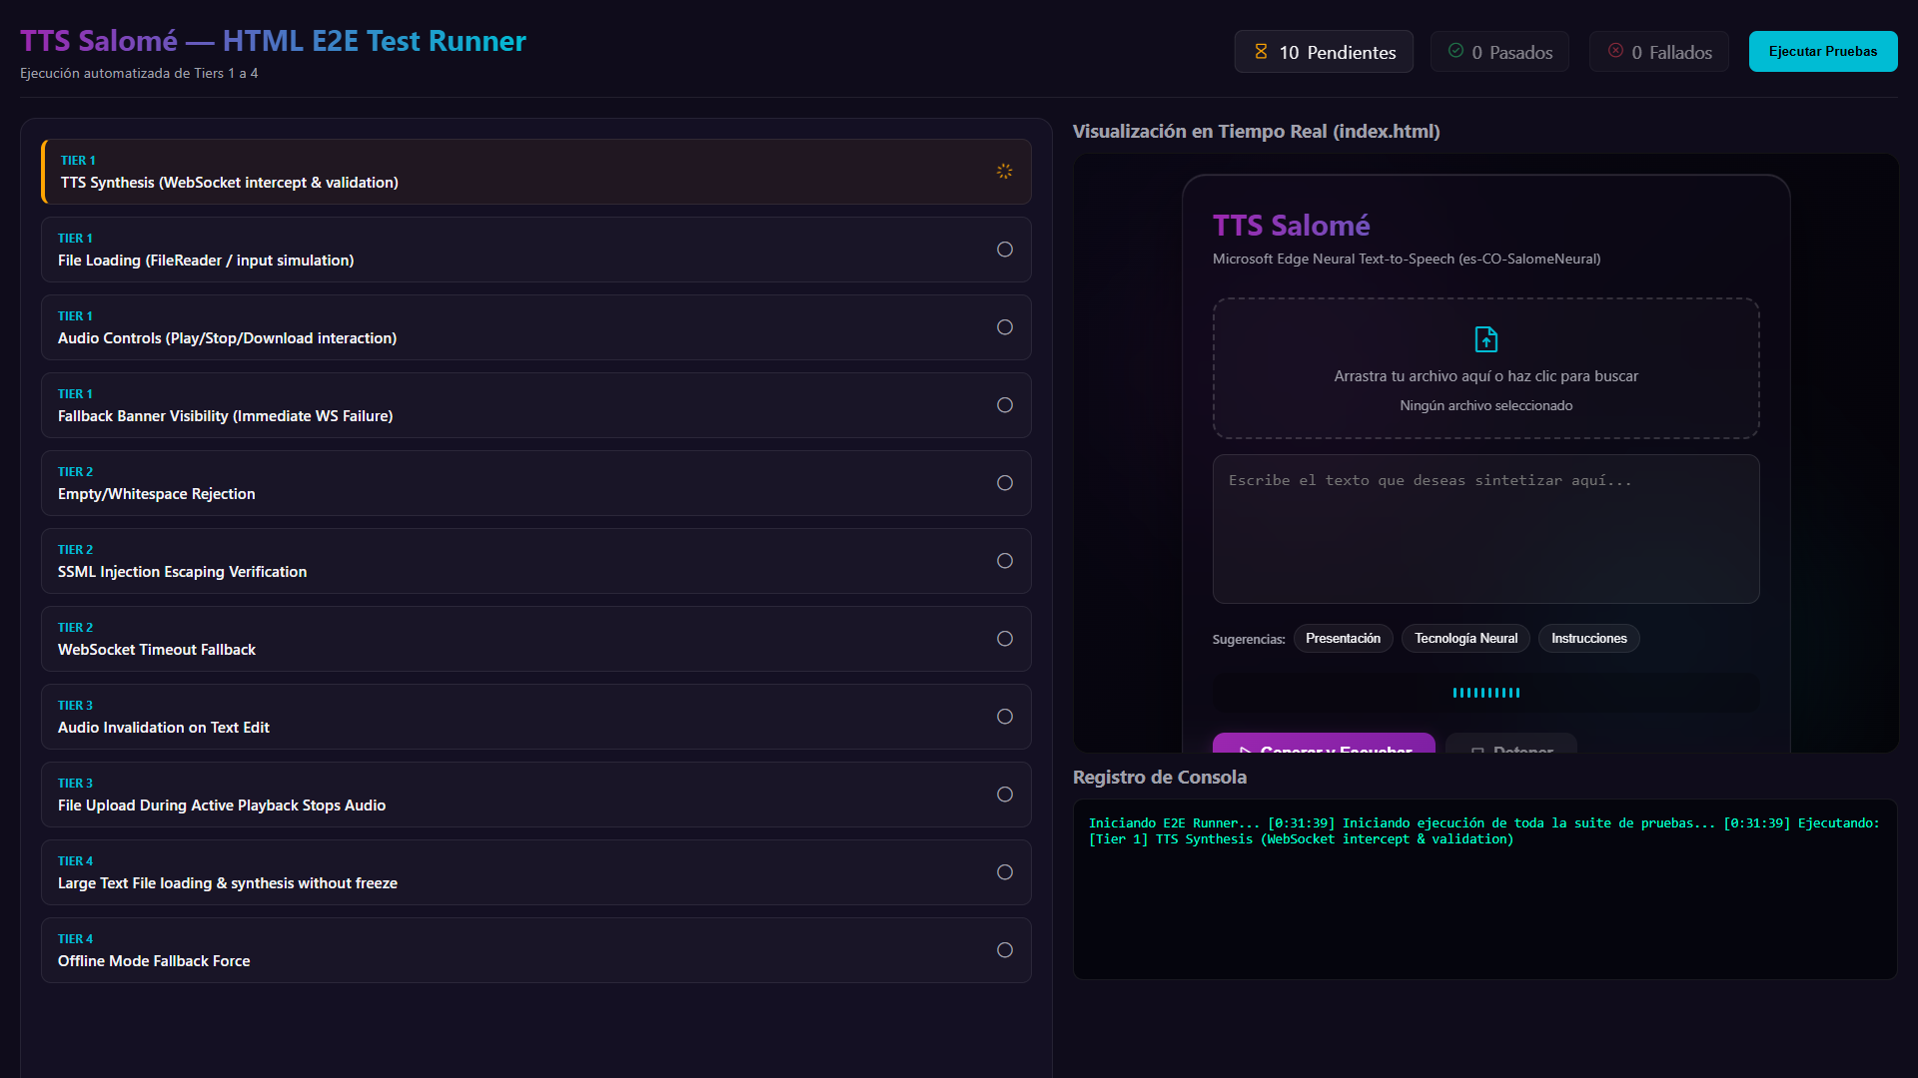Select the Instrucciones suggestion chip
This screenshot has height=1078, width=1918.
tap(1588, 639)
